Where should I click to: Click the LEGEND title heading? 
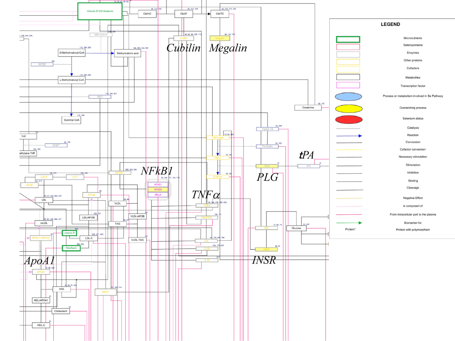[390, 24]
